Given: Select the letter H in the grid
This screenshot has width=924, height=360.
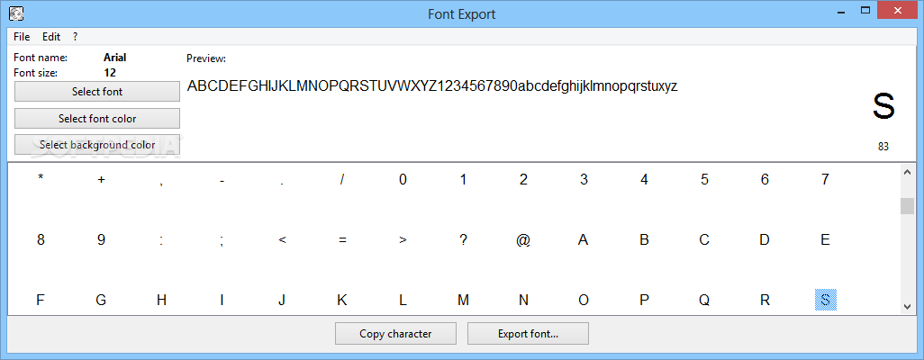Looking at the screenshot, I should pyautogui.click(x=161, y=300).
